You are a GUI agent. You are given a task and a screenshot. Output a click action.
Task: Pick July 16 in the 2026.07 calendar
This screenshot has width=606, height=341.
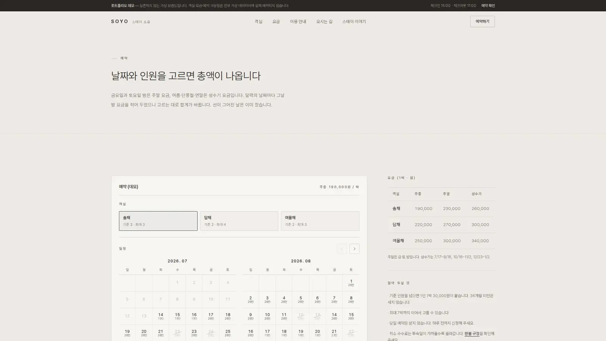(194, 316)
